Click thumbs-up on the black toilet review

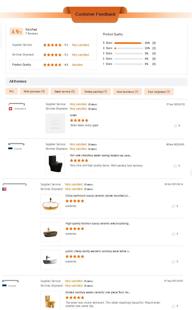[176, 166]
